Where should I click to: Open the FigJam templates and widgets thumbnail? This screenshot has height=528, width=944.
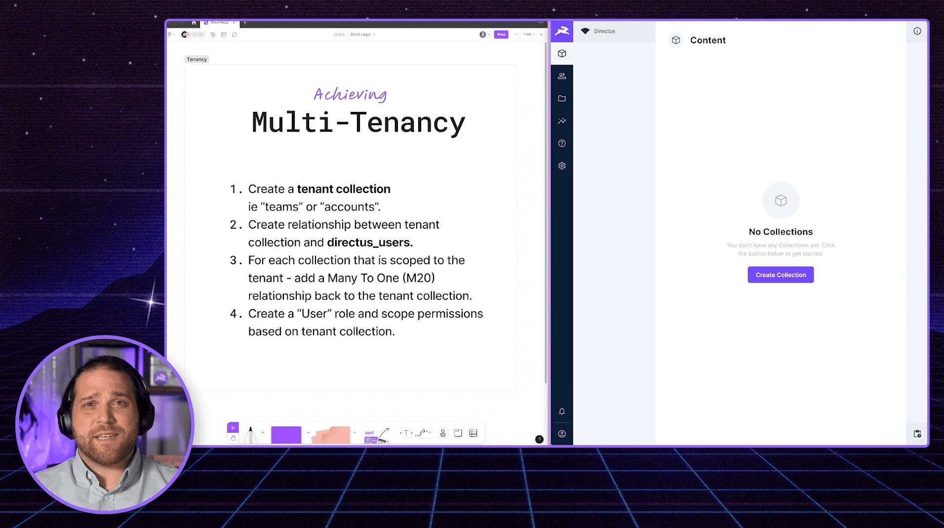coord(376,435)
